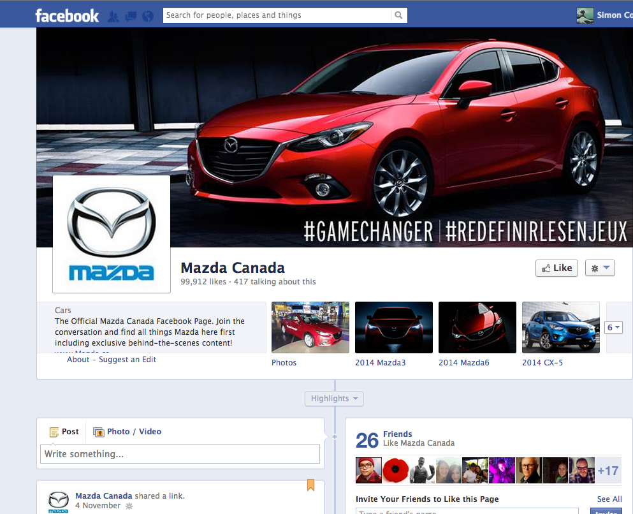Screen dimensions: 633x514
Task: Select the Photo / Video tab
Action: [x=127, y=432]
